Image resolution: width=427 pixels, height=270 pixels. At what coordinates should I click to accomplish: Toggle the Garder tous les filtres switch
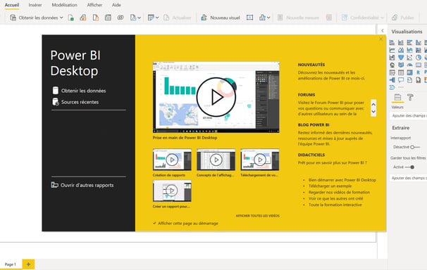(410, 167)
